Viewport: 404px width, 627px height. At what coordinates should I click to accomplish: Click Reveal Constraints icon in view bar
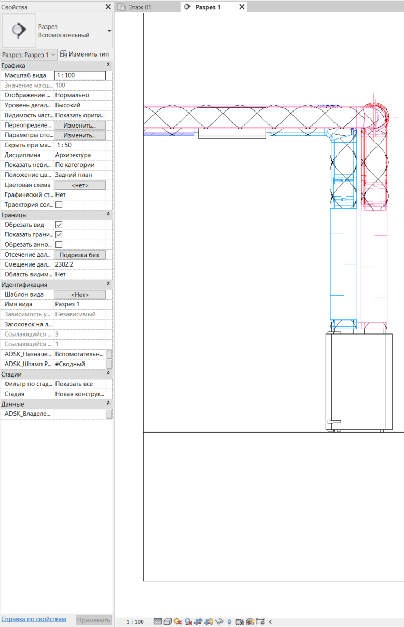click(260, 621)
